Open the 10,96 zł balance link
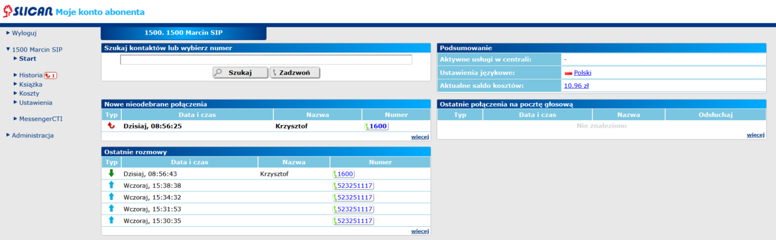This screenshot has width=776, height=240. 577,86
